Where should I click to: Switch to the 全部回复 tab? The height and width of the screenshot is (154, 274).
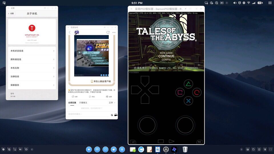[72, 103]
